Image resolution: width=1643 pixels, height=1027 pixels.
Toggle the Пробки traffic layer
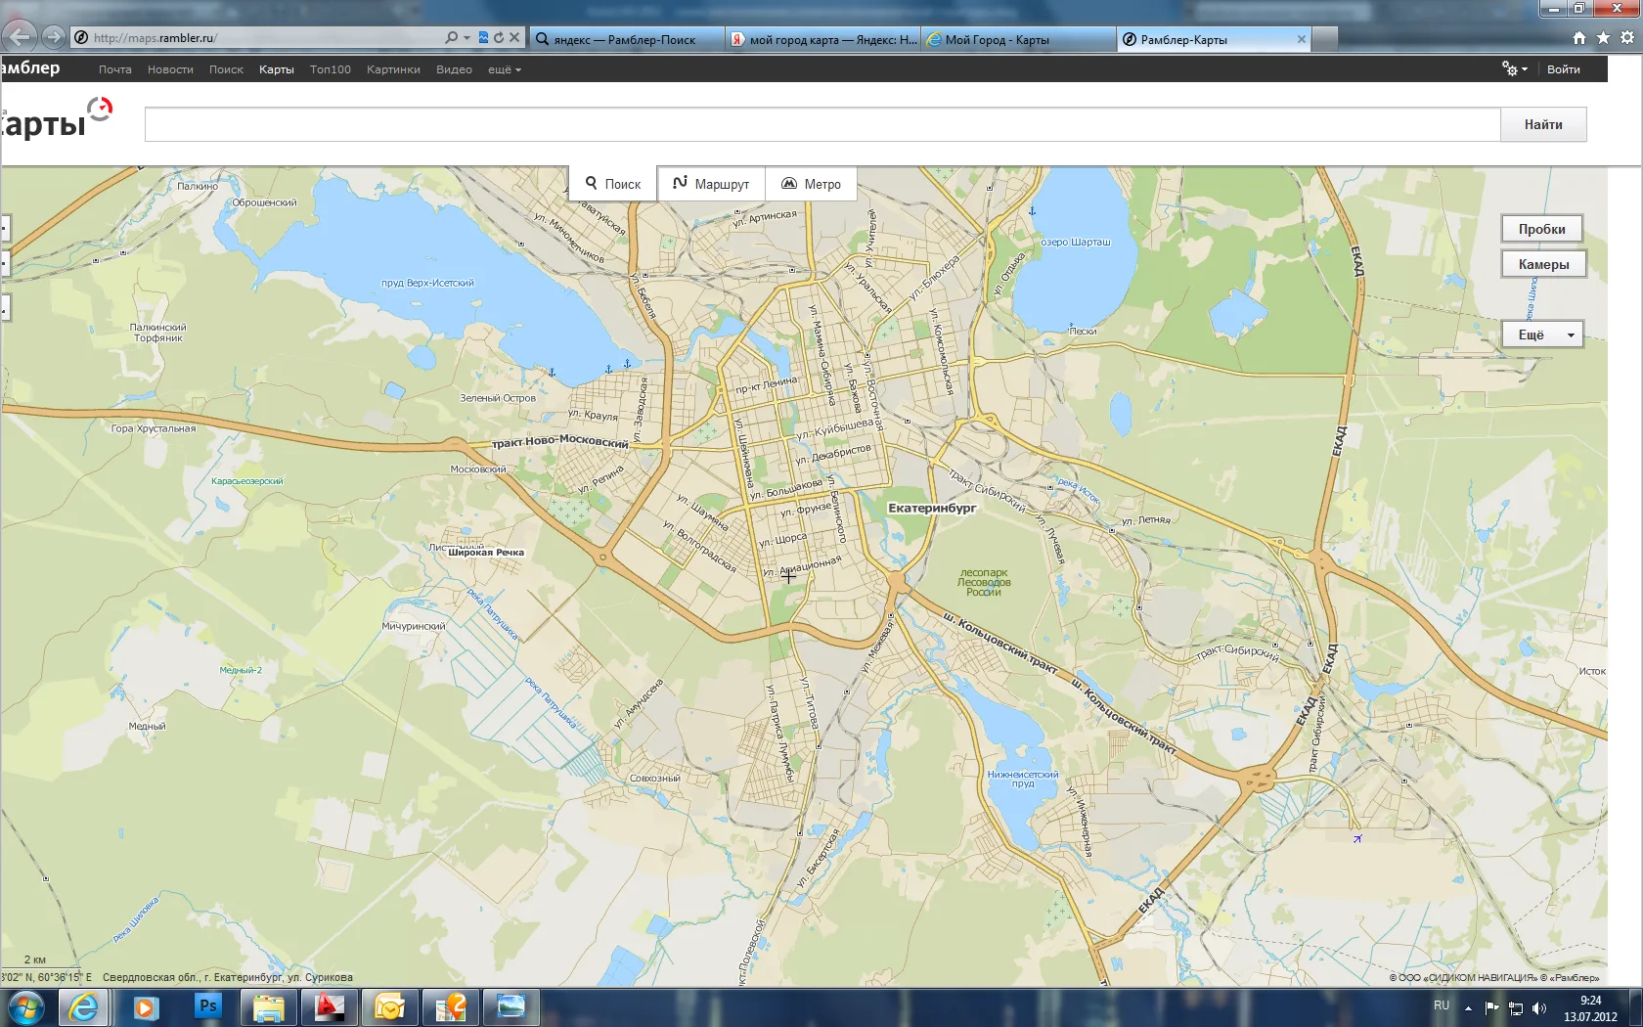click(1541, 229)
